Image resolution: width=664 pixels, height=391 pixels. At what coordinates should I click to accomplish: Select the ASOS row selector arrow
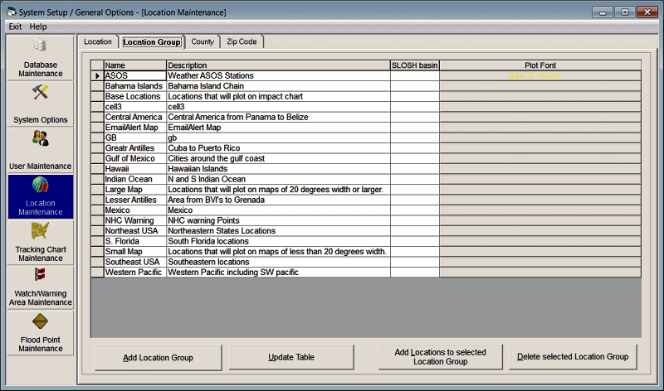97,76
